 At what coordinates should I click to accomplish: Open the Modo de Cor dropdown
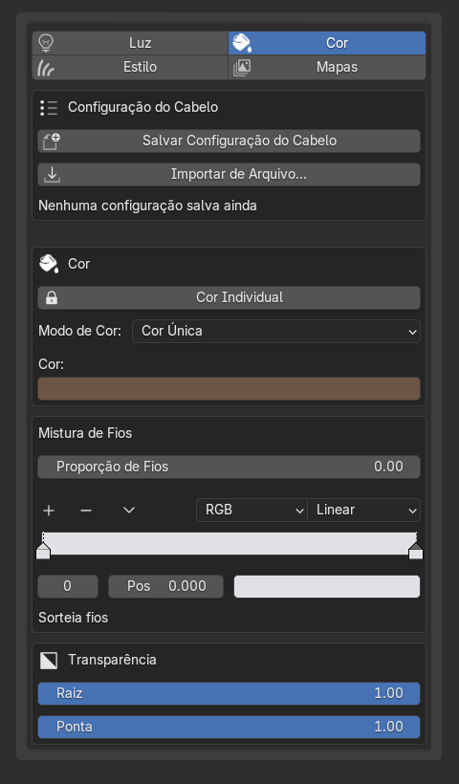pyautogui.click(x=276, y=331)
